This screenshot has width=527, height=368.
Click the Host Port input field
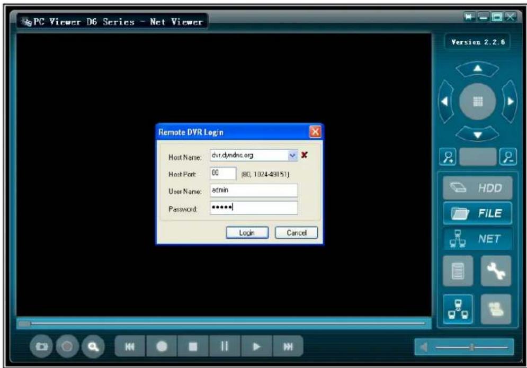223,173
